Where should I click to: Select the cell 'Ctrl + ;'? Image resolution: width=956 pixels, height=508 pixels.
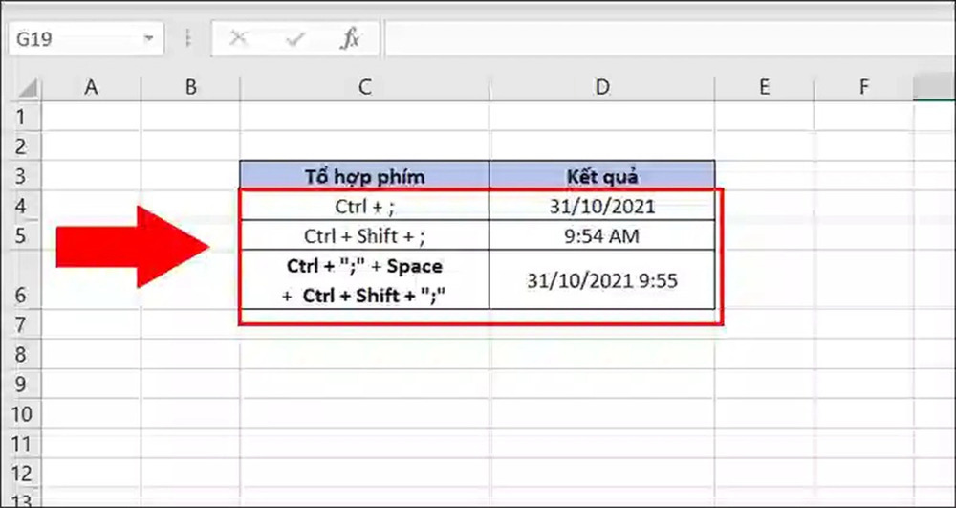[x=364, y=206]
